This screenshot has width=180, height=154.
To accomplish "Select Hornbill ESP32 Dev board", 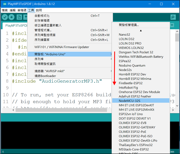I will pos(141,74).
